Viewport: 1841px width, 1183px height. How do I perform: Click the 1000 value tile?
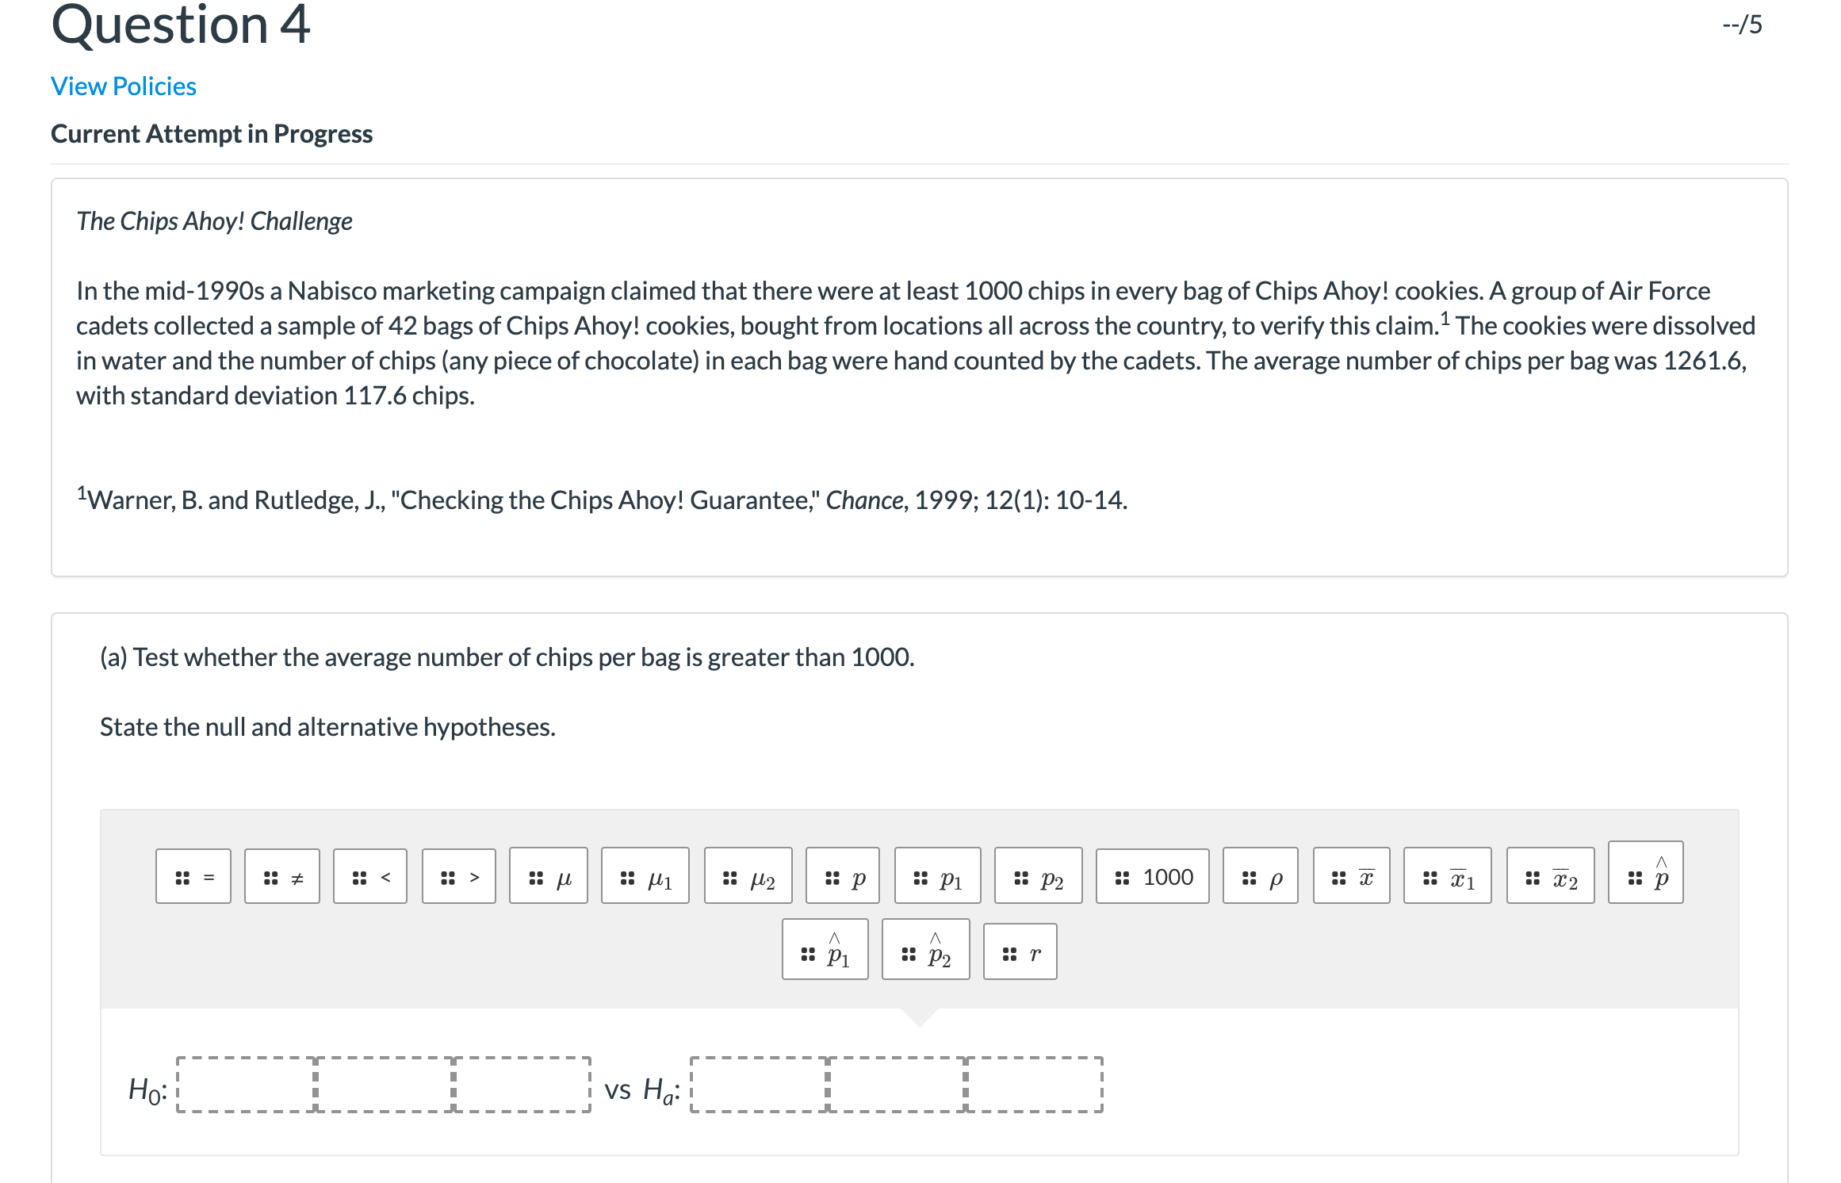tap(1153, 876)
